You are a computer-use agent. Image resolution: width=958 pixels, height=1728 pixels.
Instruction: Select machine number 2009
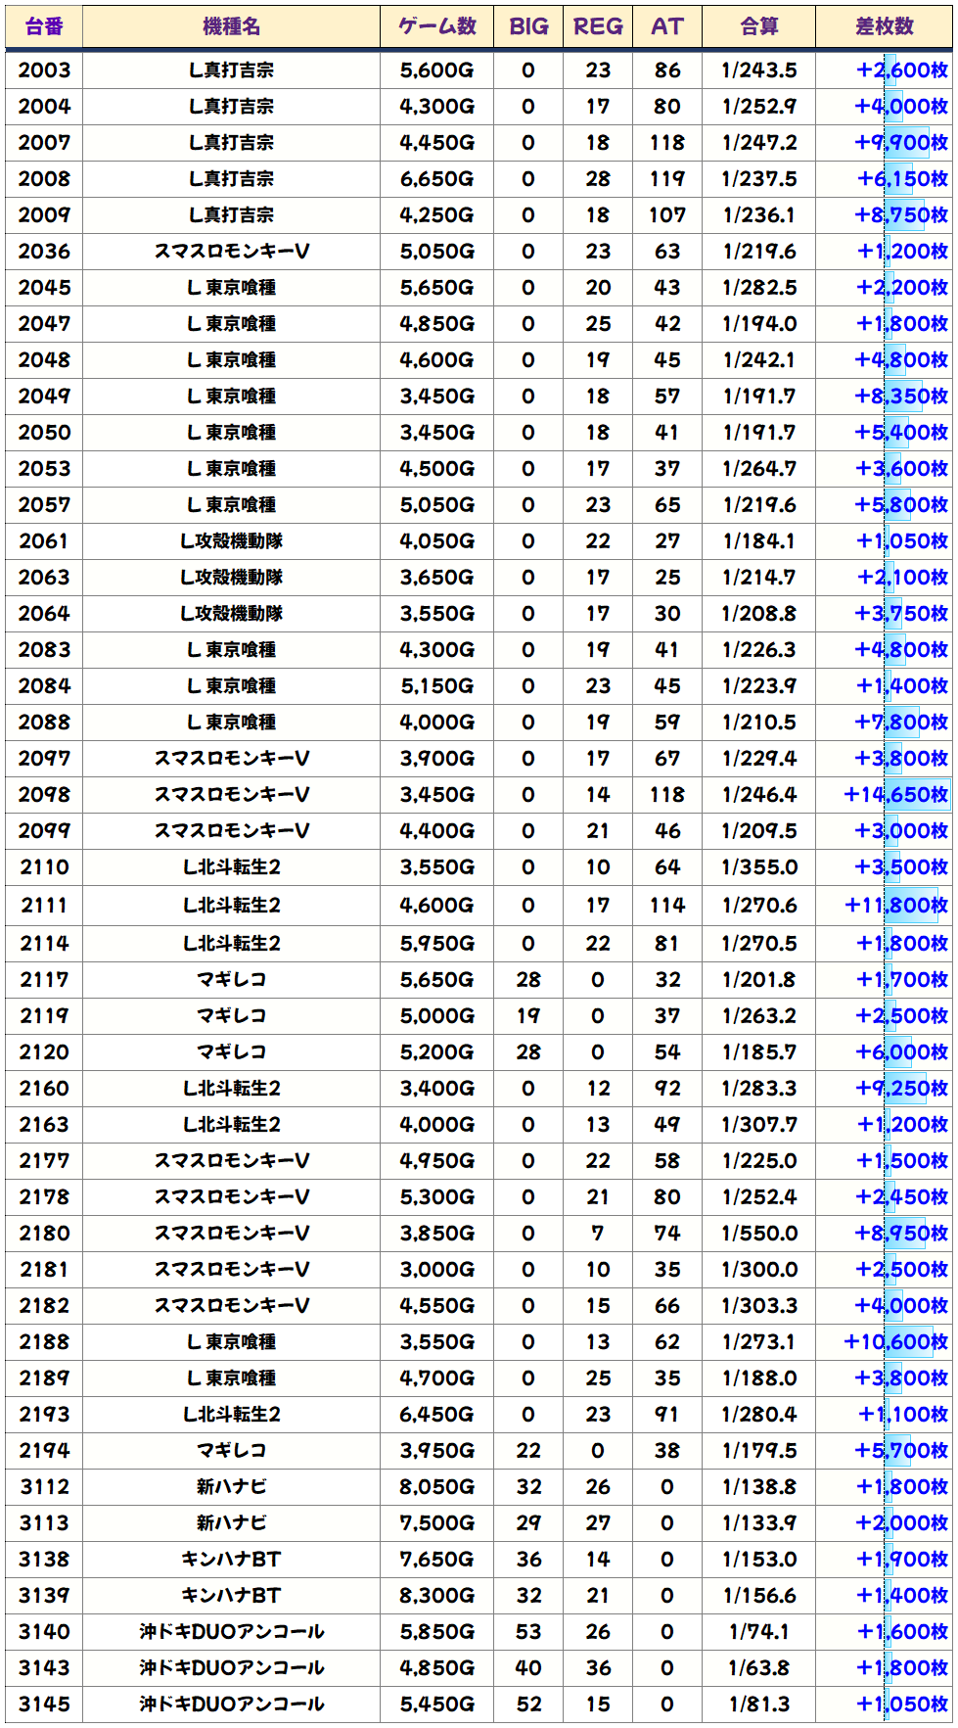click(x=44, y=215)
